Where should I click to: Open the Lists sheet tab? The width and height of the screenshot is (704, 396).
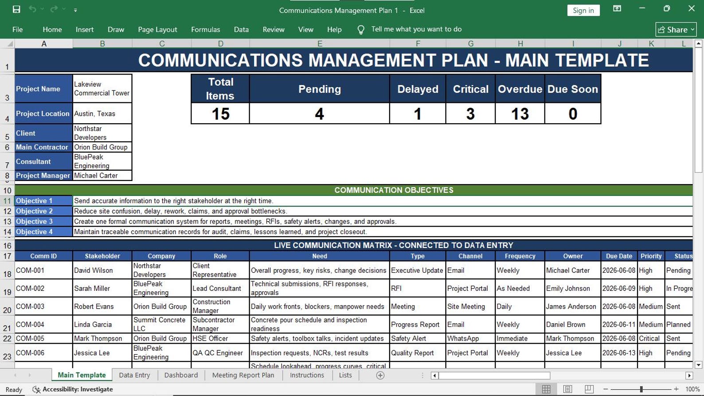[x=345, y=375]
